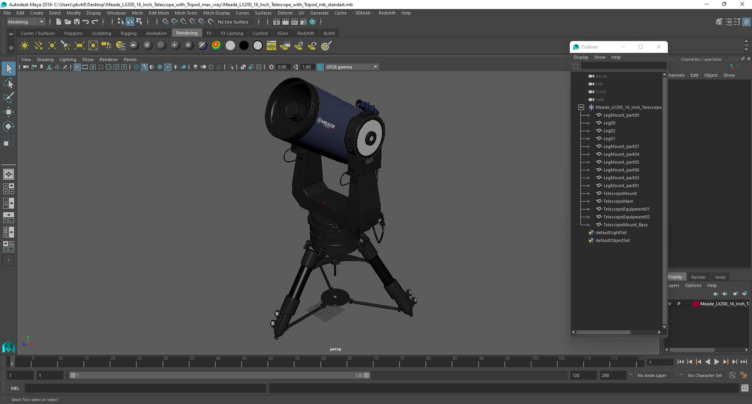
Task: Create a volume light from the shelf
Action: pos(93,46)
